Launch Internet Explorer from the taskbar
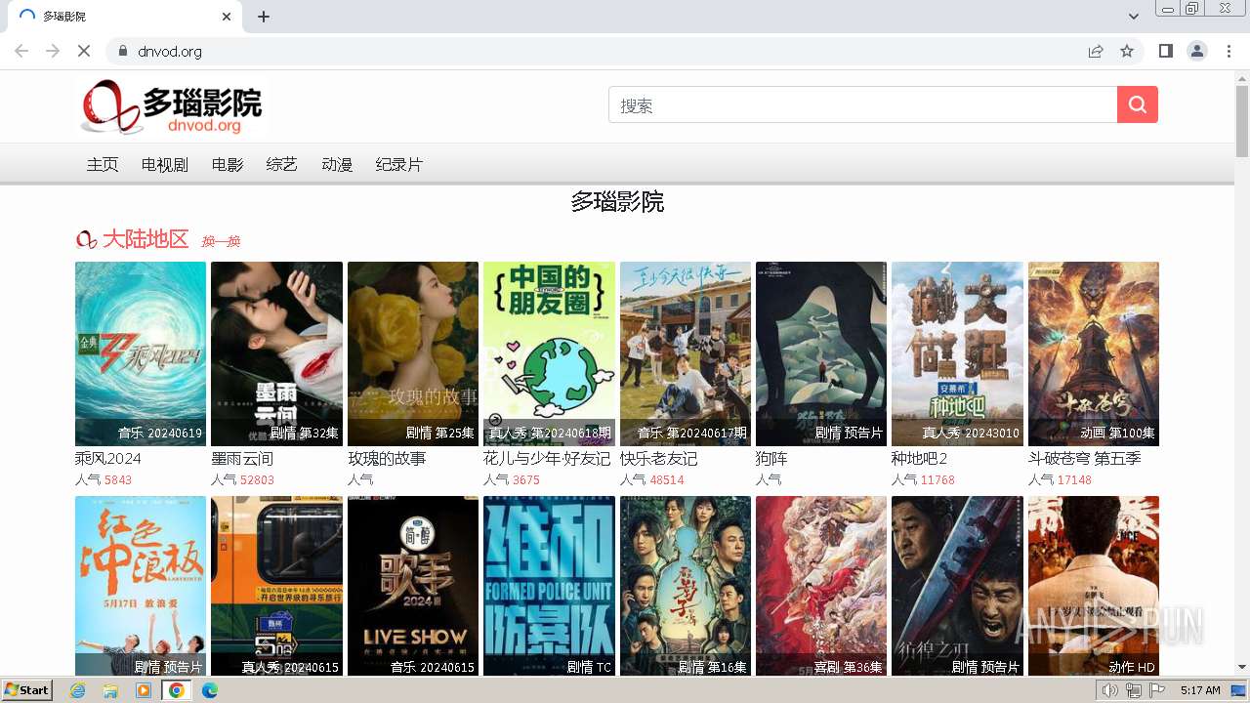 [x=78, y=690]
